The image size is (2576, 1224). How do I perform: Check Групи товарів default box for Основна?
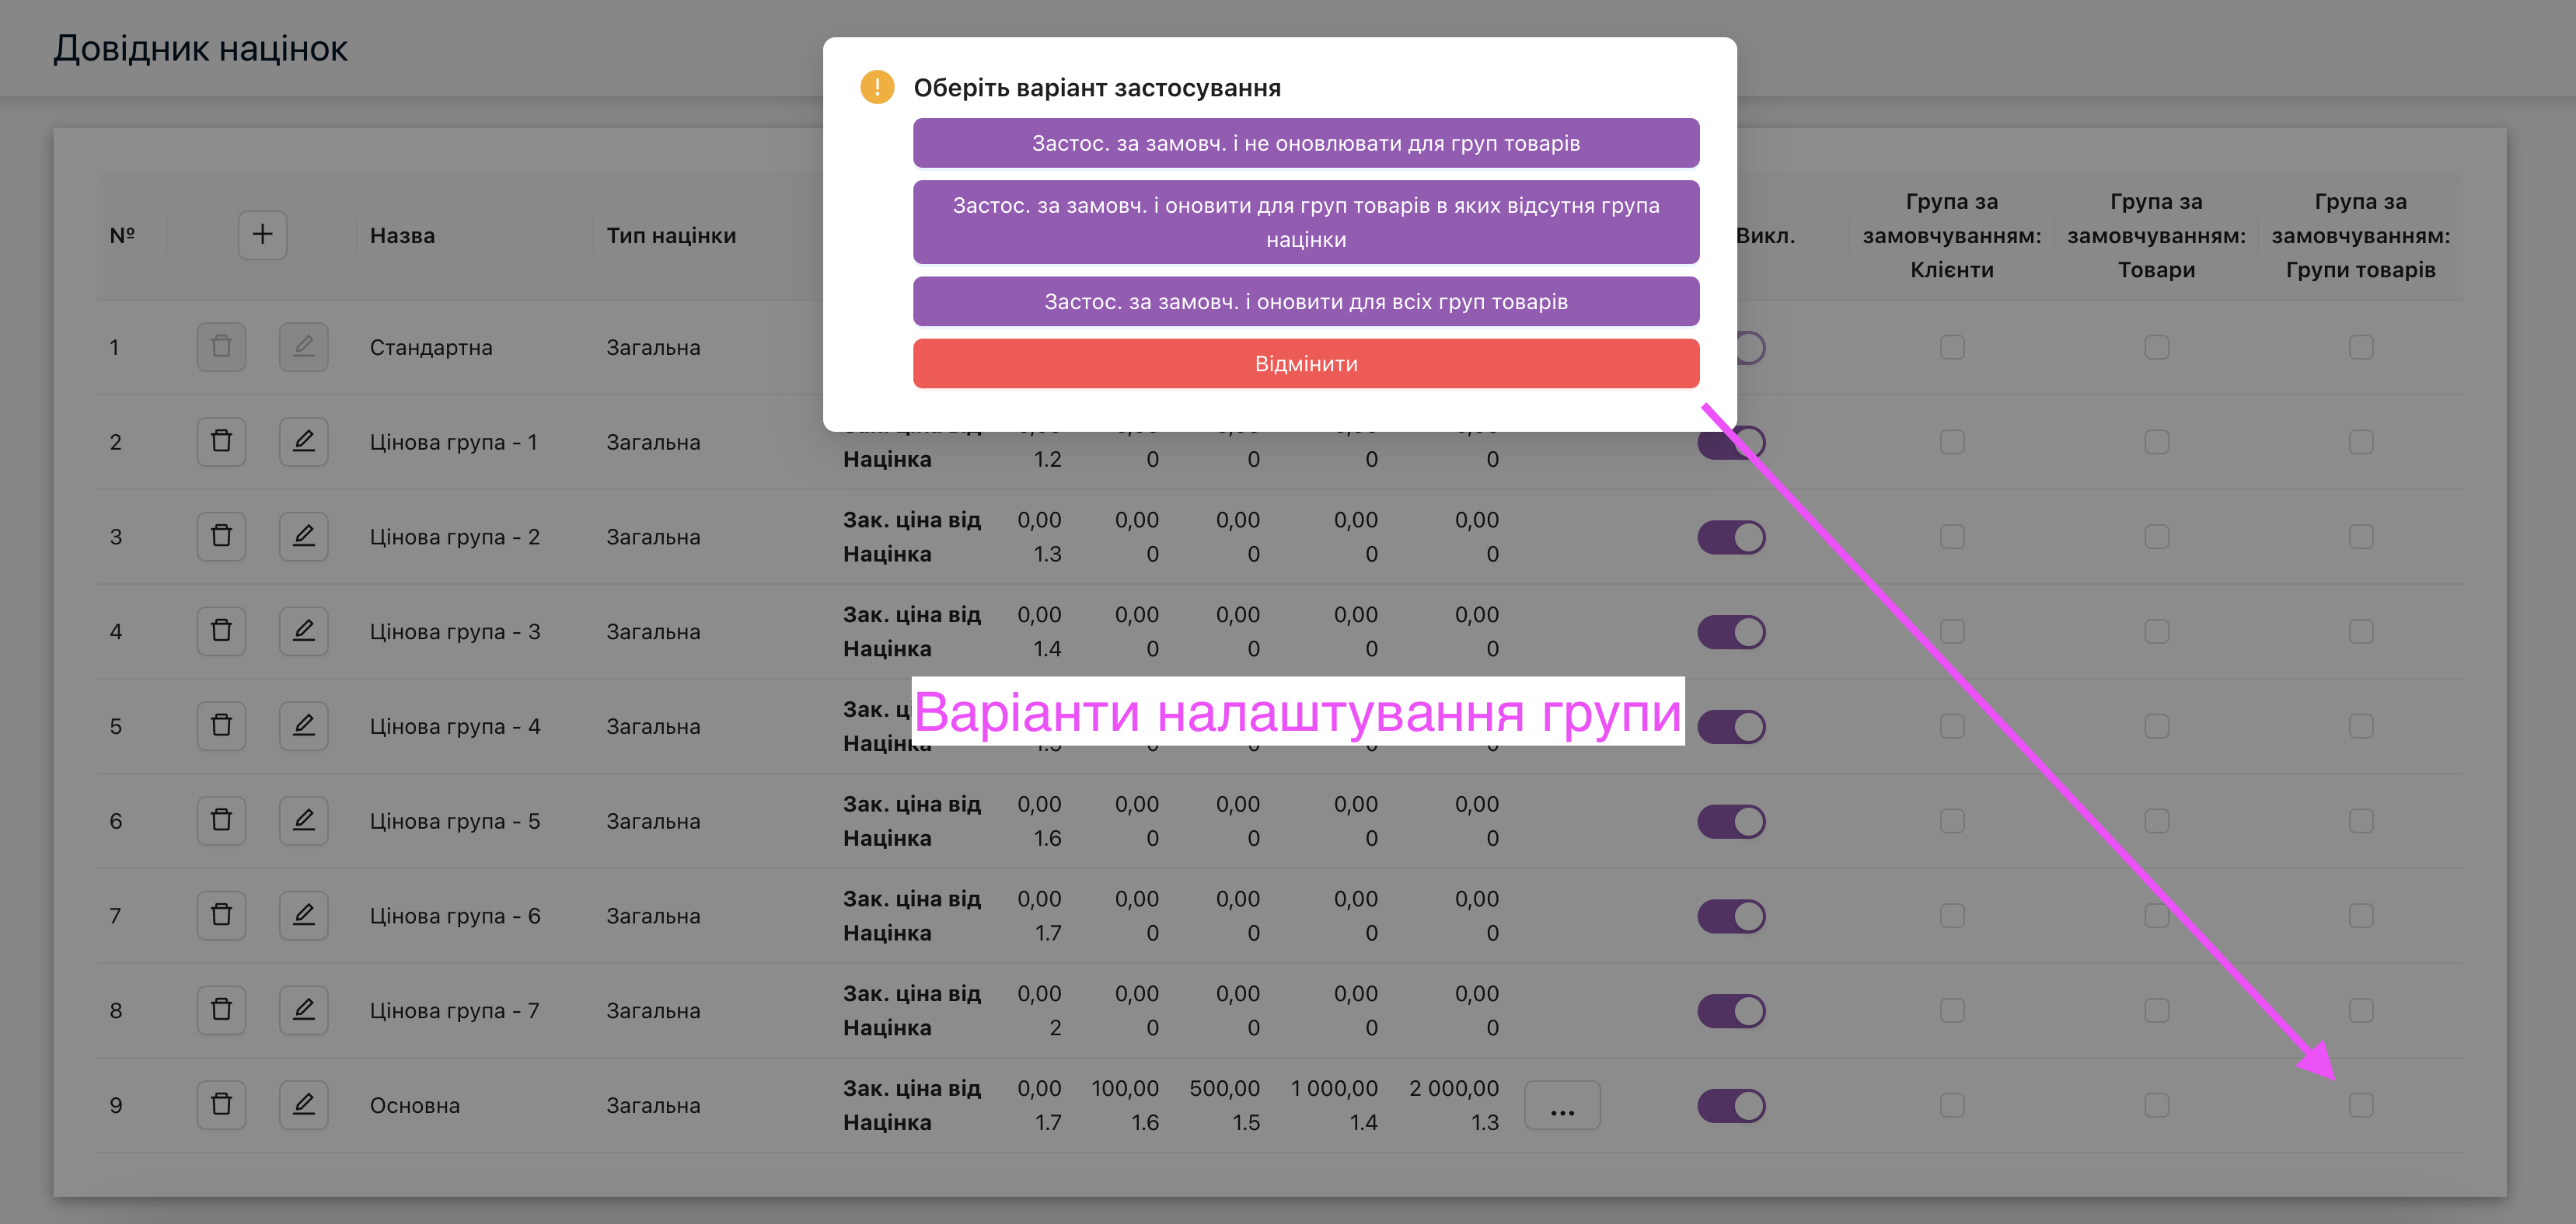(2361, 1105)
